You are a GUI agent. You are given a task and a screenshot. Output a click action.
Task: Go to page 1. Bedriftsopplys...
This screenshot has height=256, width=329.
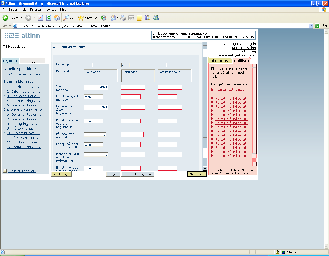[x=23, y=87]
